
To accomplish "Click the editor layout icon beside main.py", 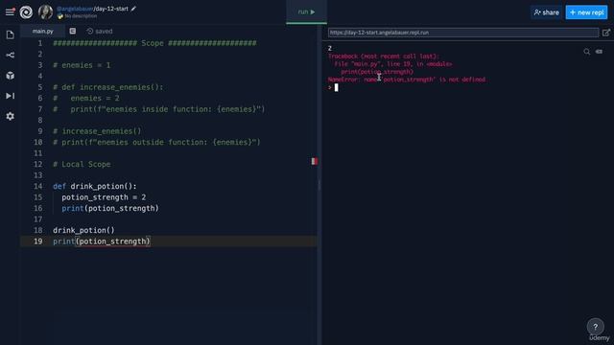I will 73,31.
